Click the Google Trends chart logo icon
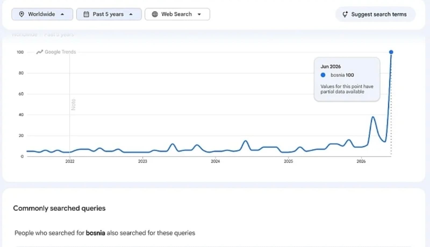Screen dimensions: 430x247 tap(40, 52)
